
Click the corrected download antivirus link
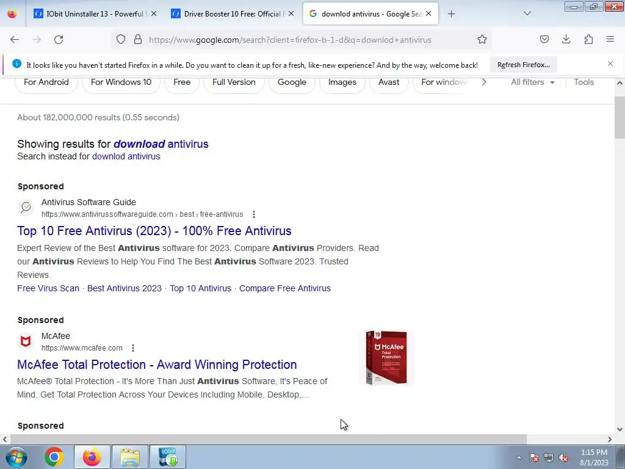pyautogui.click(x=161, y=144)
